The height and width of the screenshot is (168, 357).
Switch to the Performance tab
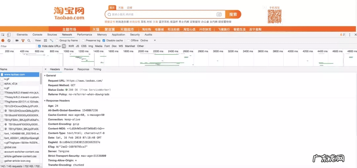pyautogui.click(x=85, y=35)
